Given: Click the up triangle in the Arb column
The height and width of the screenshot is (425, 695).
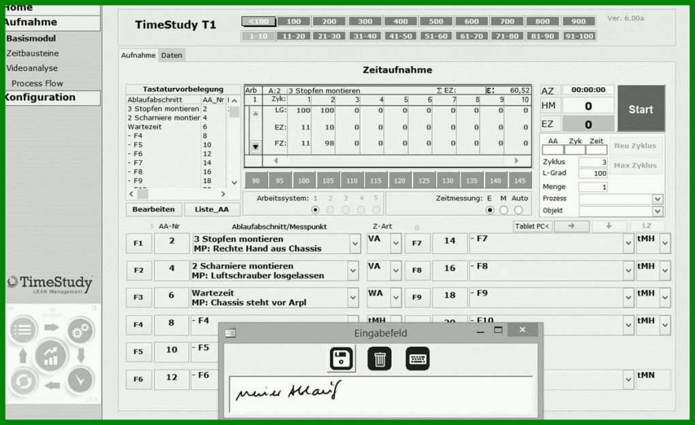Looking at the screenshot, I should coord(256,114).
